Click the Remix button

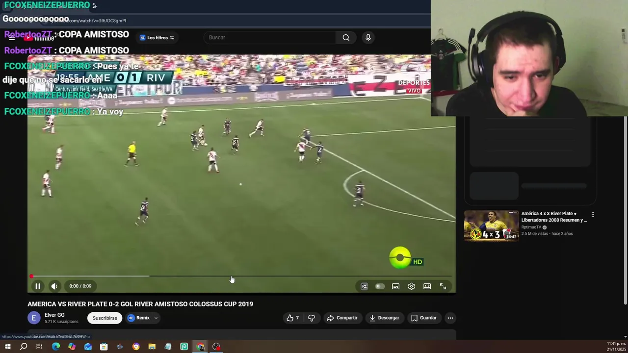tap(139, 318)
